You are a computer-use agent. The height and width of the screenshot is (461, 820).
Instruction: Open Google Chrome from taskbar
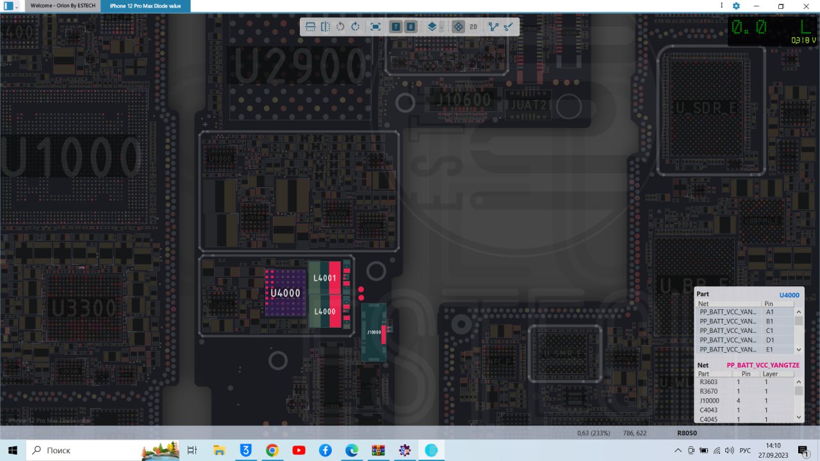(272, 450)
